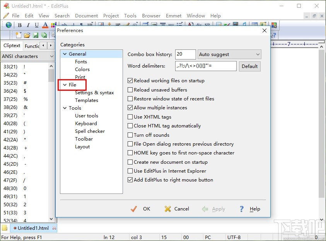326x241 pixels.
Task: Close the Untitled1.html document tab
Action: 54,228
